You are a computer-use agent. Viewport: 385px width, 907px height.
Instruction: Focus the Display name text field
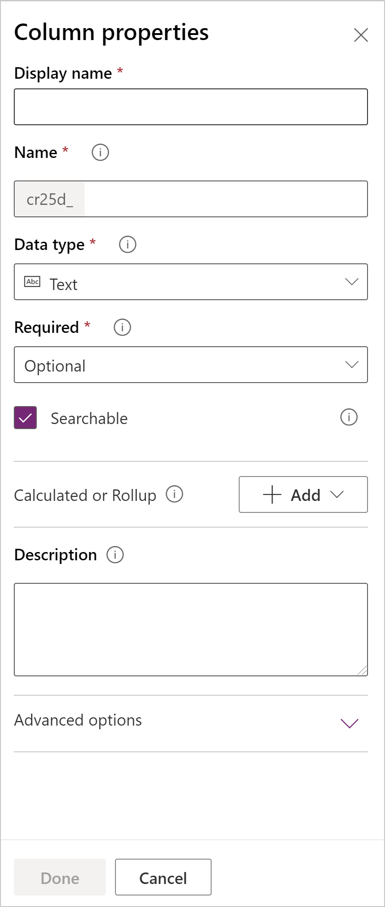tap(191, 107)
